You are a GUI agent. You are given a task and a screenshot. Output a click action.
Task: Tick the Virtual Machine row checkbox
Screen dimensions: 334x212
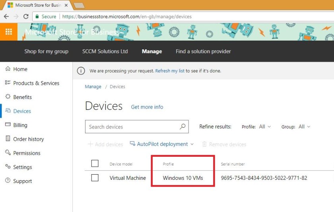[x=95, y=178]
